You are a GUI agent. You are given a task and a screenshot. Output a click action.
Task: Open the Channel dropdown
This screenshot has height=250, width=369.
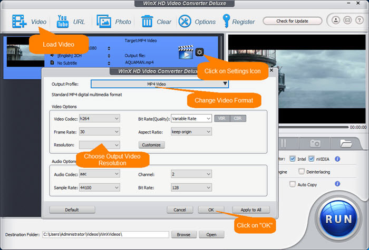pos(191,174)
